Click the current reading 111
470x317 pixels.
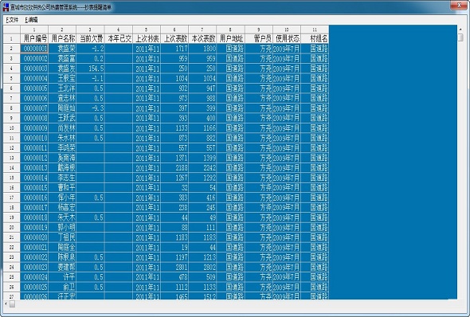pos(202,227)
